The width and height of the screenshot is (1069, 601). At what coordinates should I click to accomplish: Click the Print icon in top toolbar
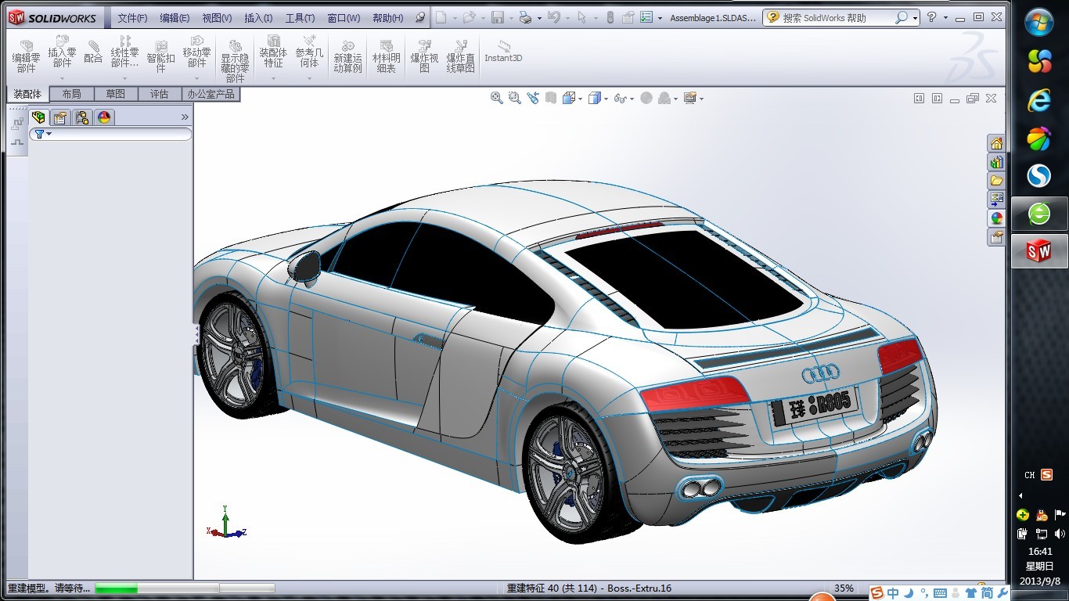coord(525,17)
